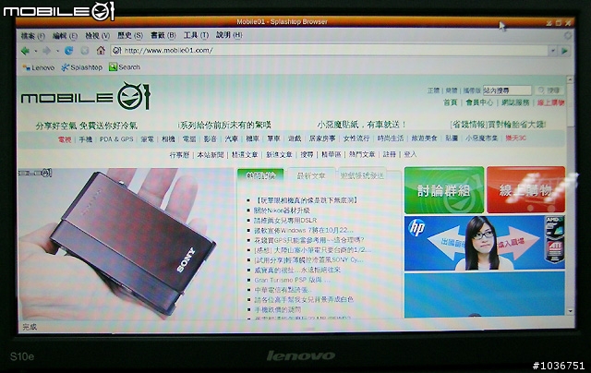Open the Back history dropdown arrow

coord(35,51)
